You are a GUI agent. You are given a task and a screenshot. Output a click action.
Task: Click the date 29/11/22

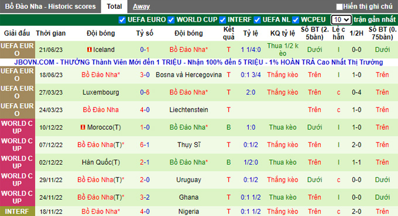click(x=51, y=180)
